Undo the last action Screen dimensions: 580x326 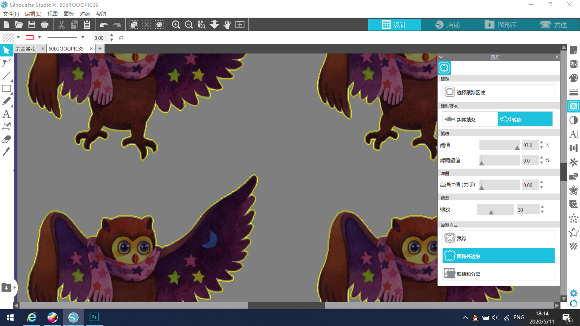(104, 25)
